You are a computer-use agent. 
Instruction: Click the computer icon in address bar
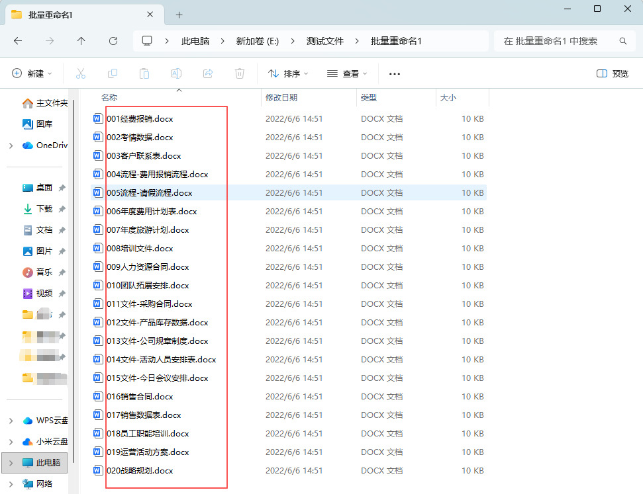pos(147,40)
